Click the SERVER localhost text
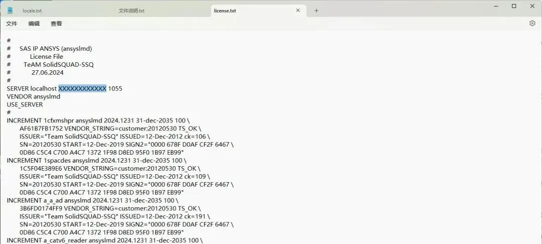This screenshot has width=542, height=244. click(32, 88)
